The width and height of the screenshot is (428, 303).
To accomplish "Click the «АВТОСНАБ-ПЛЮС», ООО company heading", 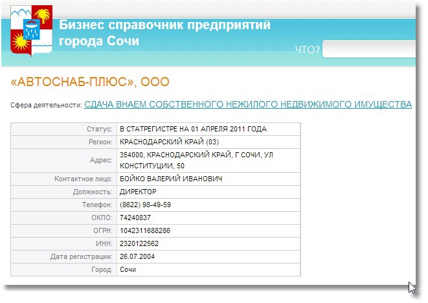I will coord(90,82).
